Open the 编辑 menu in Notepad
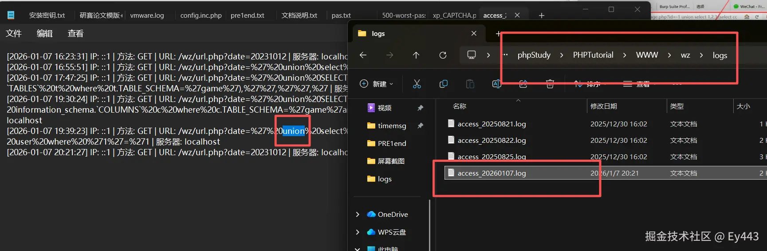This screenshot has width=767, height=251. tap(44, 33)
